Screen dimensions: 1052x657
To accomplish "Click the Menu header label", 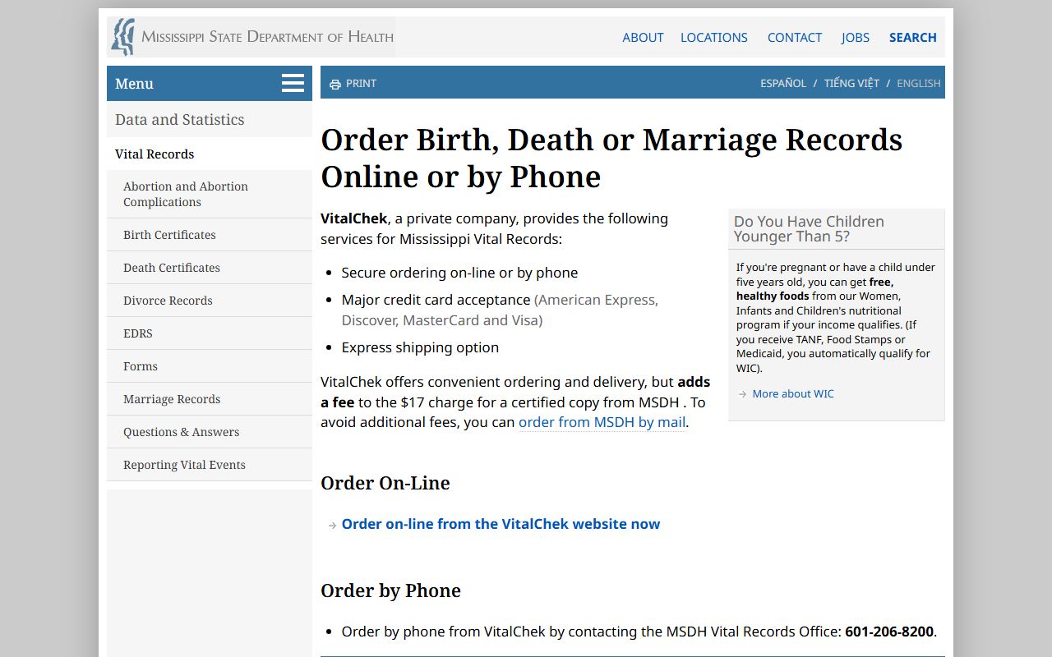I will click(134, 84).
